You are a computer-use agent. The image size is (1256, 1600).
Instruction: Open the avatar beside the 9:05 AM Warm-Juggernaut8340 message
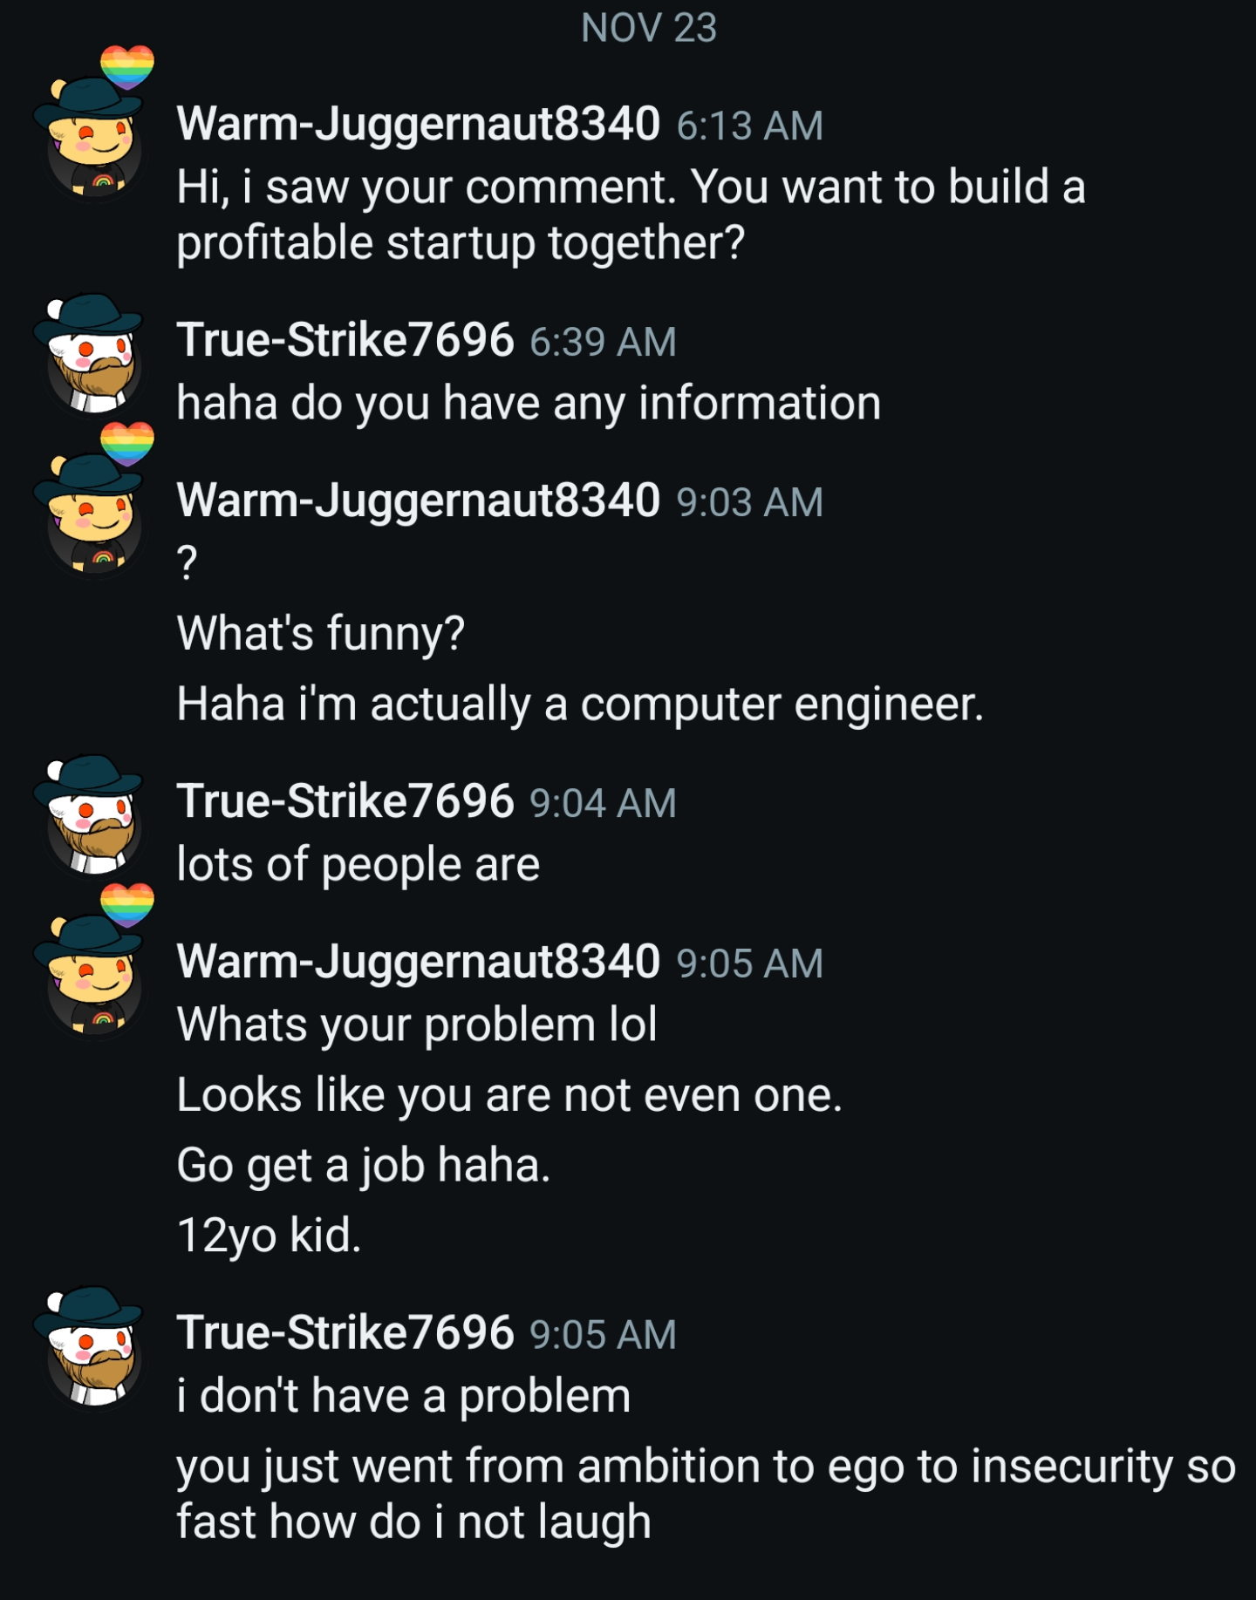pyautogui.click(x=90, y=977)
